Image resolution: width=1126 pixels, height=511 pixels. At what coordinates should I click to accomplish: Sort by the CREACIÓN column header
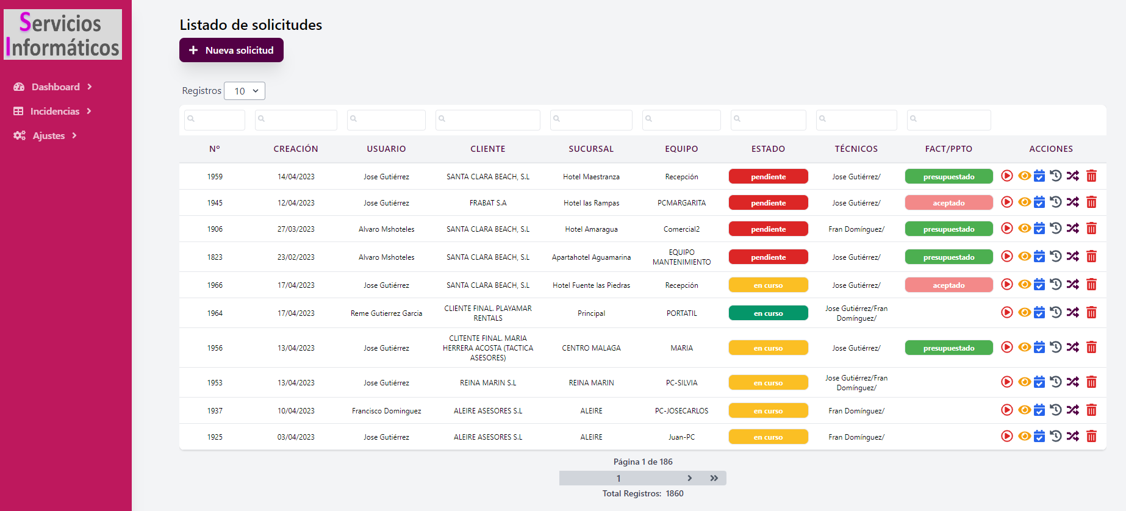coord(296,149)
